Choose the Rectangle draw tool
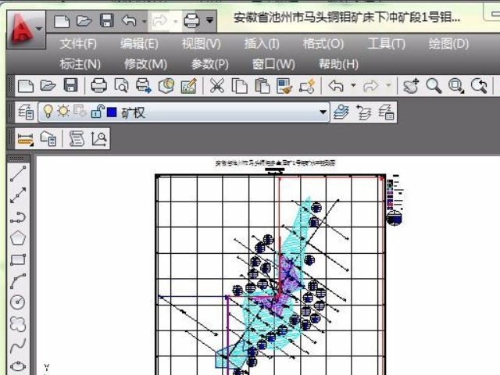 tap(18, 260)
